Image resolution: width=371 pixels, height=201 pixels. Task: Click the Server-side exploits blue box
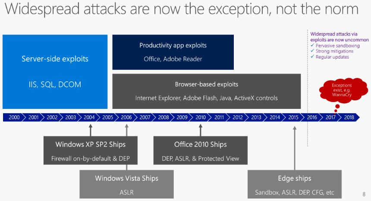coord(55,72)
